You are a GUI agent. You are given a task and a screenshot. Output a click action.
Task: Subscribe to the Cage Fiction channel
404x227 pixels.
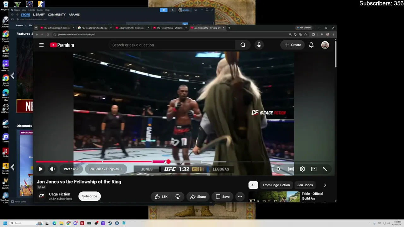tap(90, 196)
